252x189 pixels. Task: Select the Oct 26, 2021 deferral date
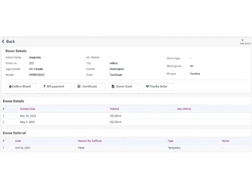[x=23, y=148]
